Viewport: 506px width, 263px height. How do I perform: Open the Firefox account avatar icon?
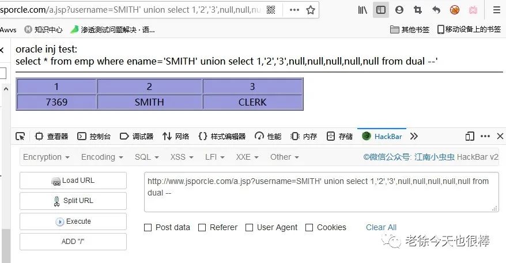tap(399, 10)
